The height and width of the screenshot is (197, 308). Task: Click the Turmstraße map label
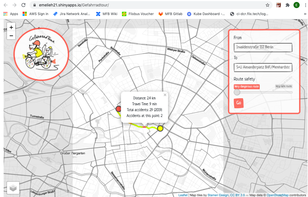click(37, 116)
